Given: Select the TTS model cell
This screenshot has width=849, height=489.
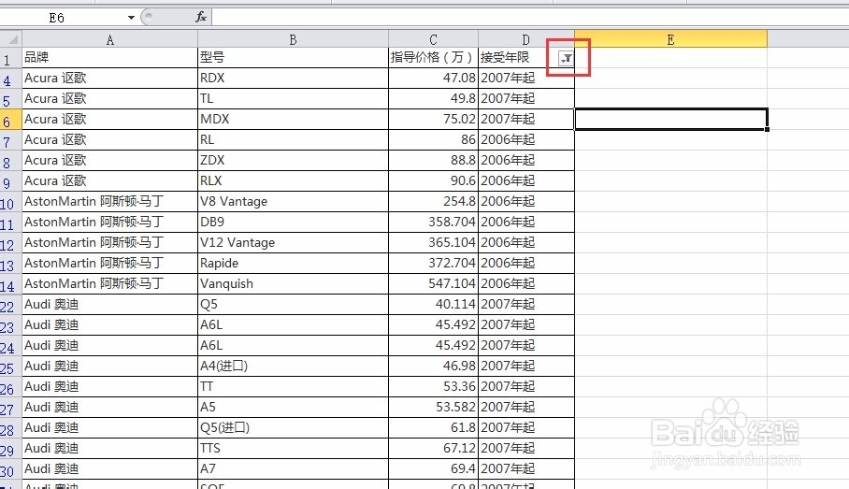Looking at the screenshot, I should click(x=293, y=449).
